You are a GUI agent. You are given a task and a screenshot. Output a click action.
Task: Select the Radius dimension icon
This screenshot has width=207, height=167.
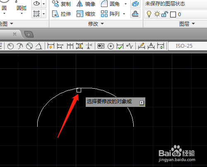(10, 46)
